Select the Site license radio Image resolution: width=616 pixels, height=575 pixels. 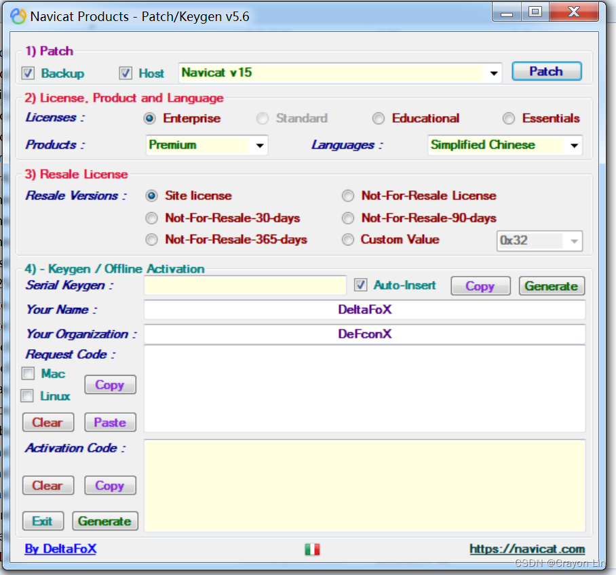point(152,195)
